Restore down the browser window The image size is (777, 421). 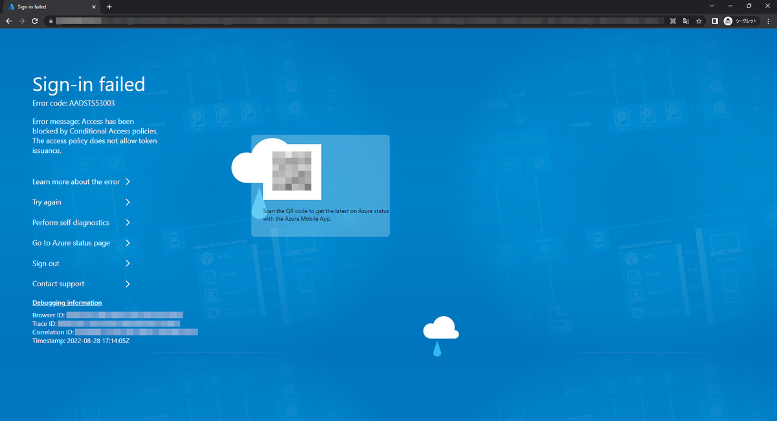coord(749,6)
